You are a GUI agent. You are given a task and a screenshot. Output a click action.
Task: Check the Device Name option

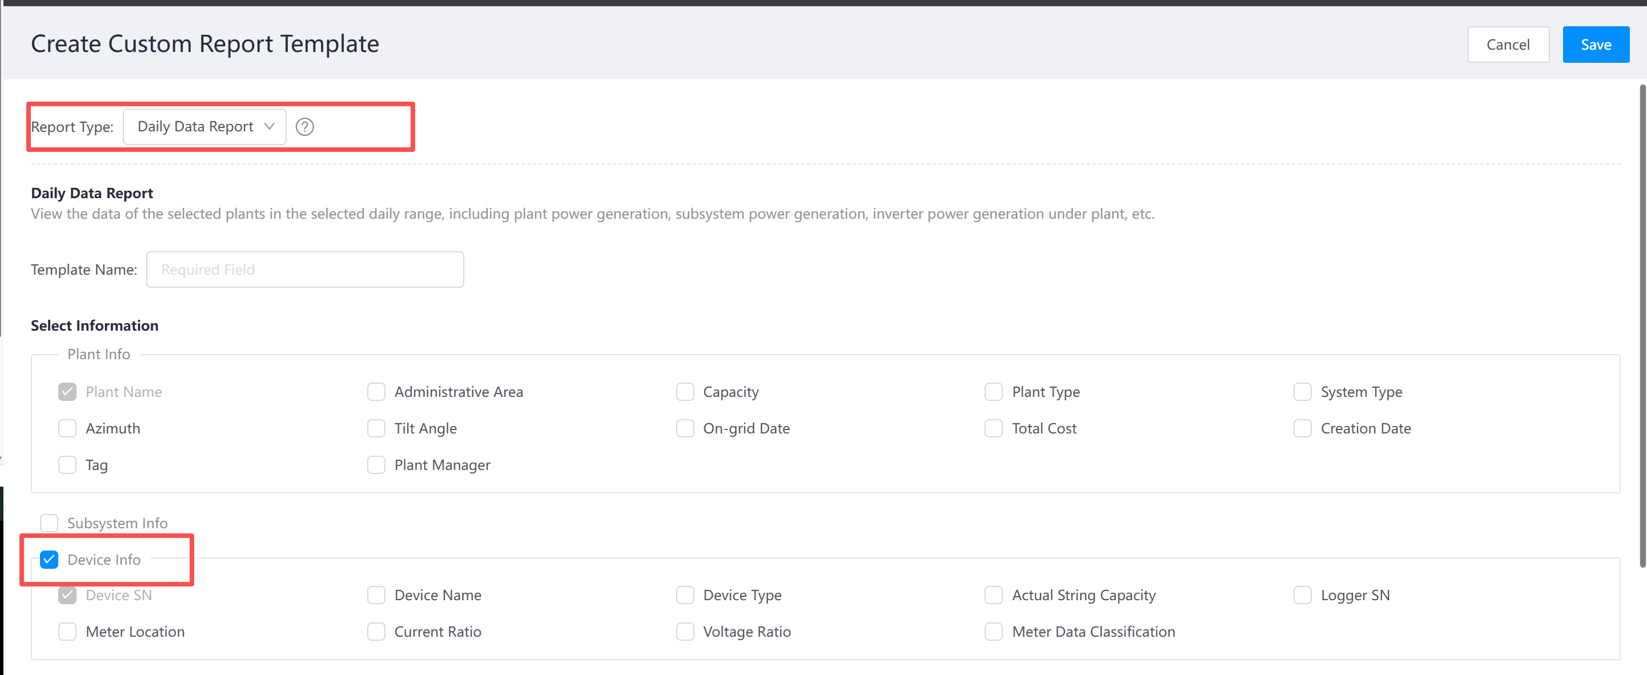[376, 595]
